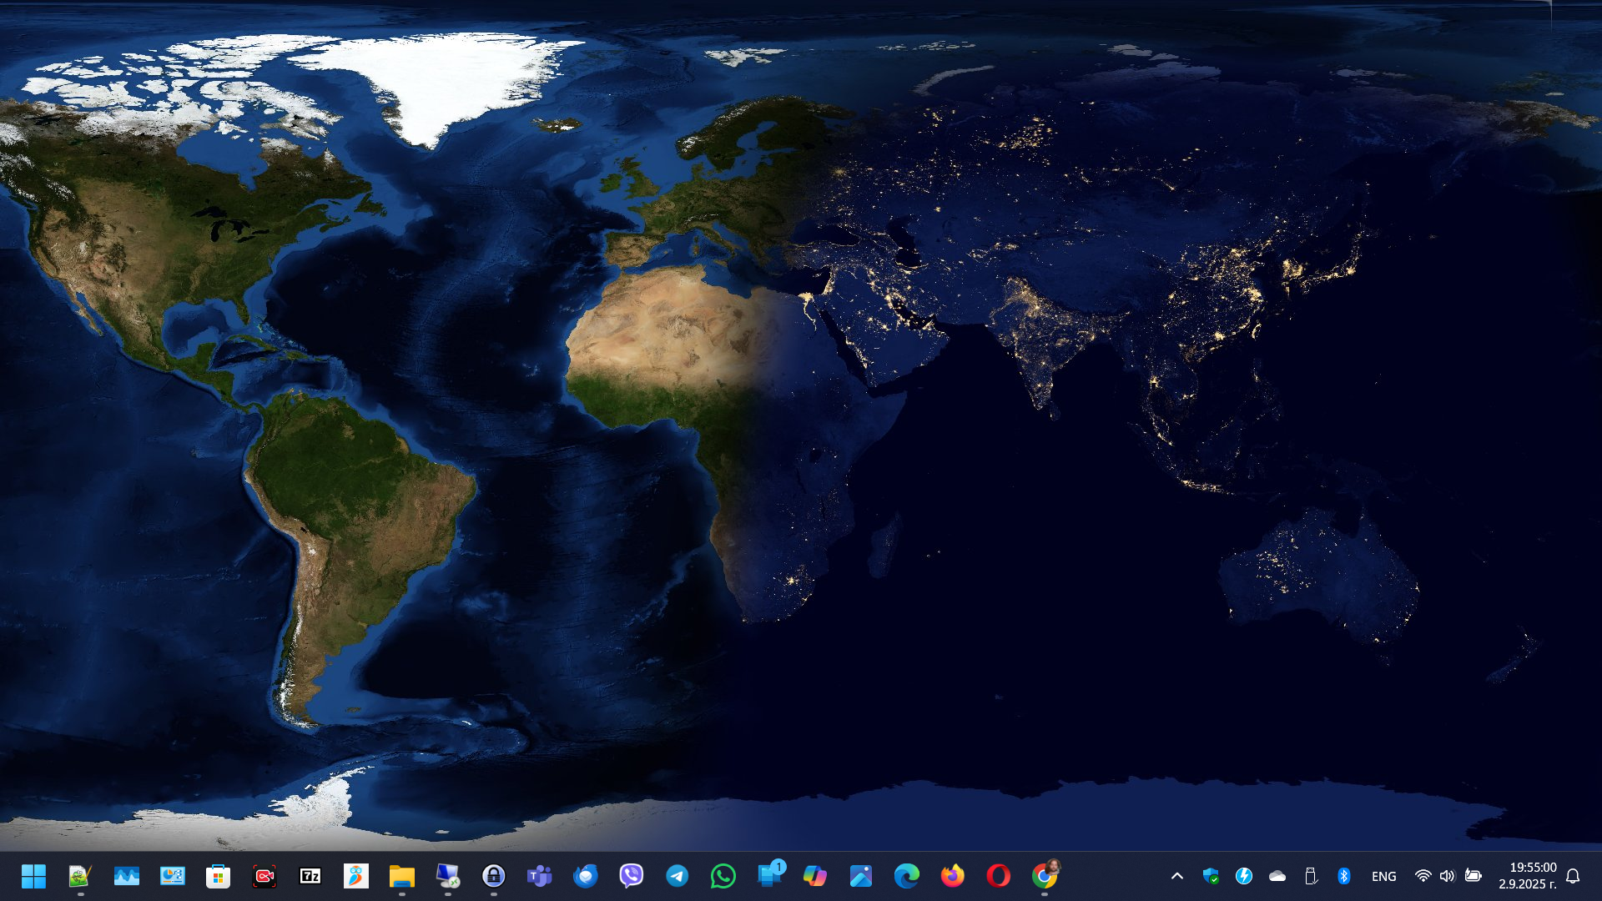Click the Safely Remove Hardware USB icon

click(1311, 876)
